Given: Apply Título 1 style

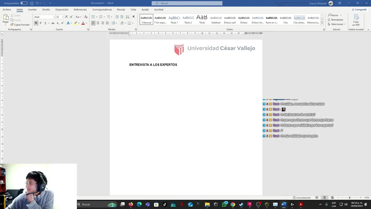Looking at the screenshot, I should pyautogui.click(x=174, y=19).
